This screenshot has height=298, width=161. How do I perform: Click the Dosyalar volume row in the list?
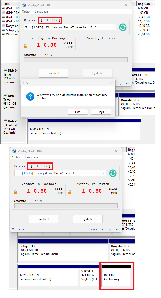point(11,26)
